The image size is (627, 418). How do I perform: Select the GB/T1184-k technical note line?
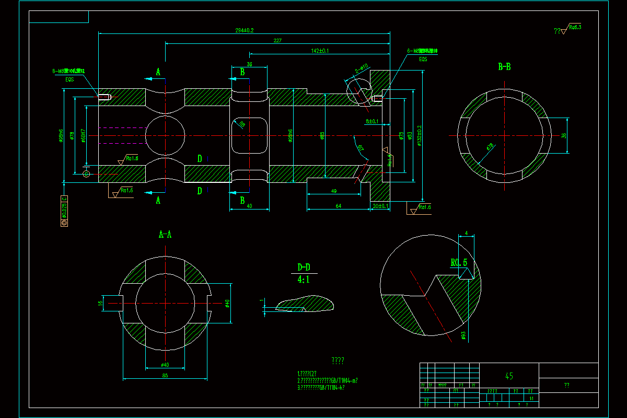coord(321,388)
